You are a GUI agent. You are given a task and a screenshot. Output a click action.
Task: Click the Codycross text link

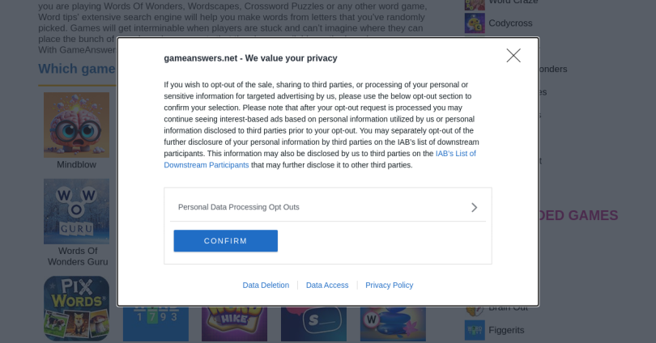pos(510,23)
